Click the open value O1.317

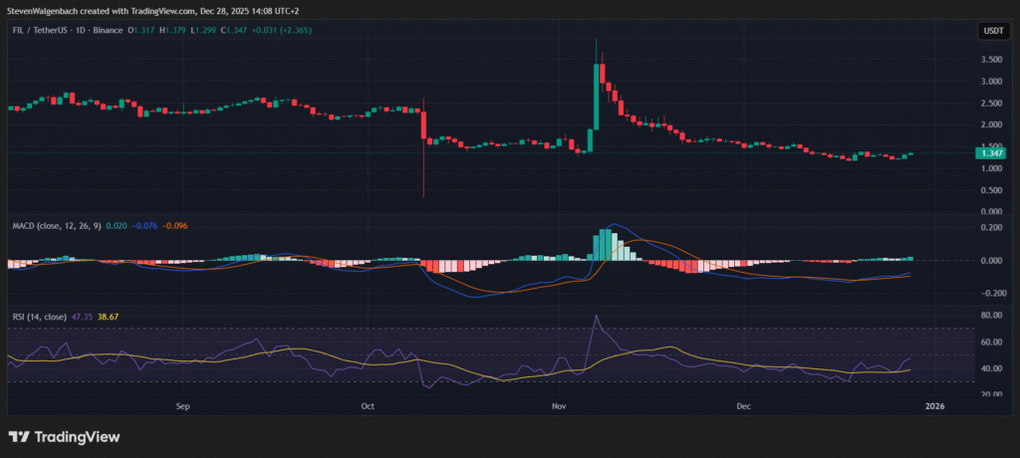point(142,30)
